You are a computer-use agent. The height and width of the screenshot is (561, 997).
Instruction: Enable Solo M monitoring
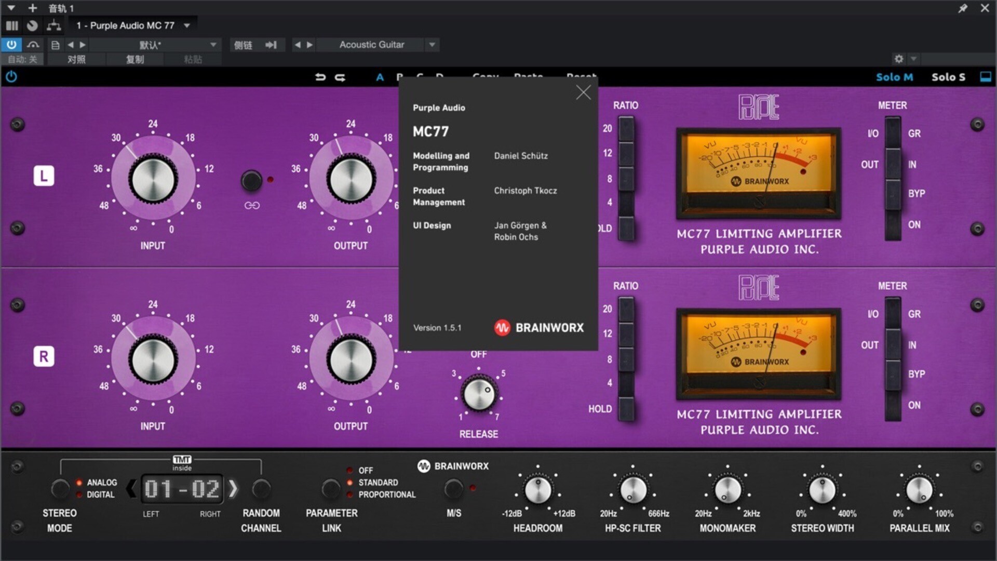894,77
